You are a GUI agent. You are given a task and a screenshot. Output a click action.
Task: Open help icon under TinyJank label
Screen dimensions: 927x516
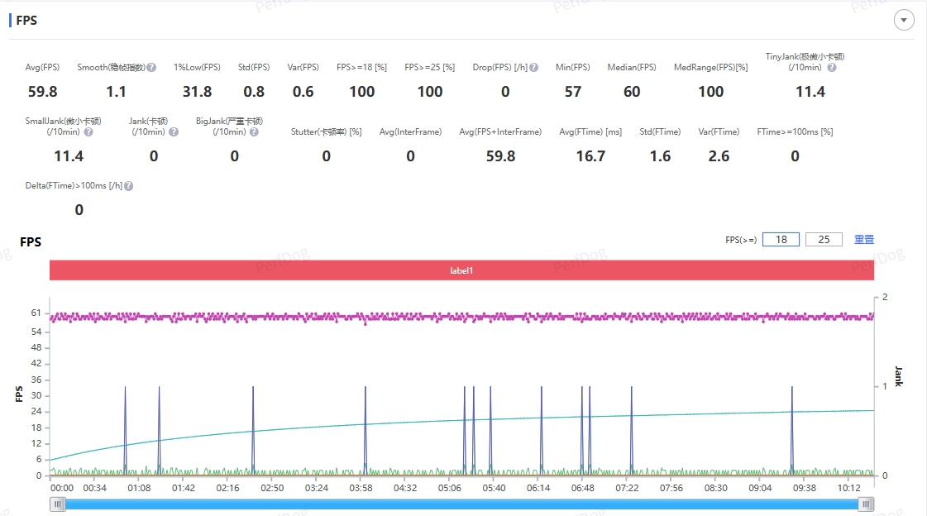pyautogui.click(x=832, y=67)
